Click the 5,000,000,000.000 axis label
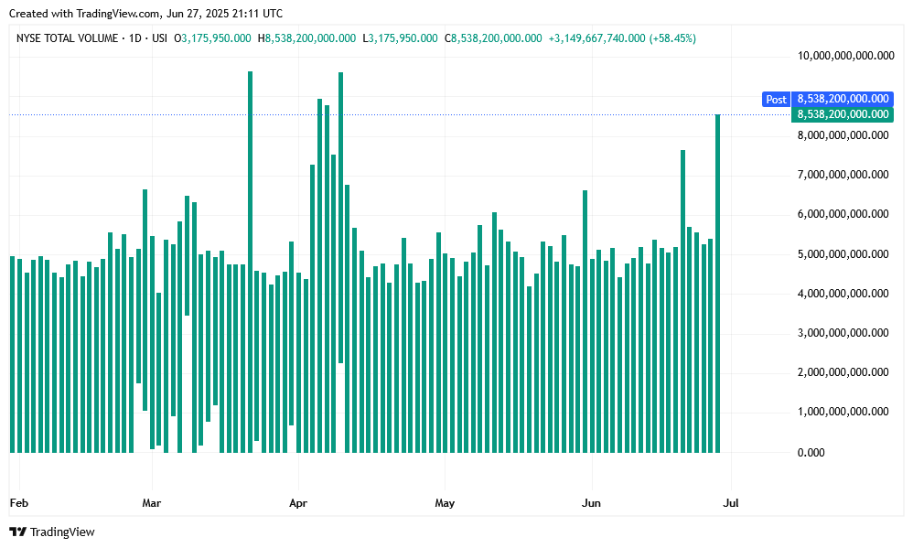The height and width of the screenshot is (548, 913). point(843,254)
